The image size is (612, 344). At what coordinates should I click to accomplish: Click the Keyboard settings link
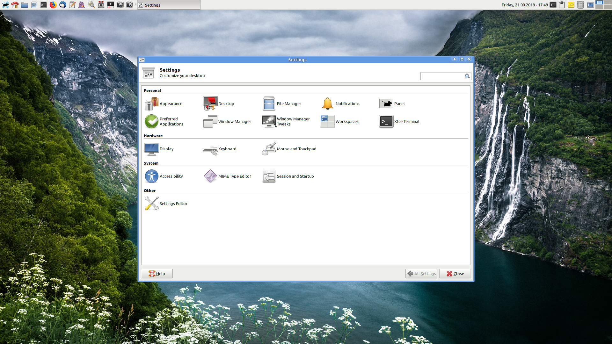click(x=227, y=149)
